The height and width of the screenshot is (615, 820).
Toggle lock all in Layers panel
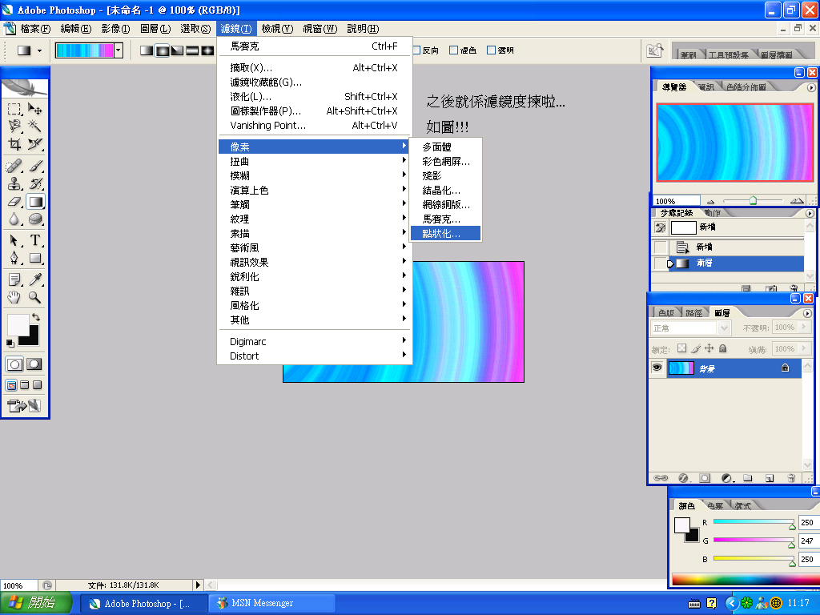click(723, 348)
